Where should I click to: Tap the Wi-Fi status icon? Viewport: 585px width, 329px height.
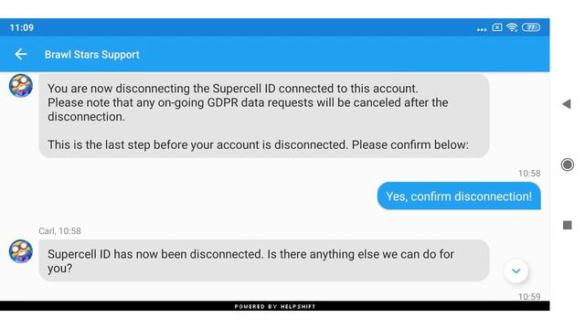pos(512,27)
